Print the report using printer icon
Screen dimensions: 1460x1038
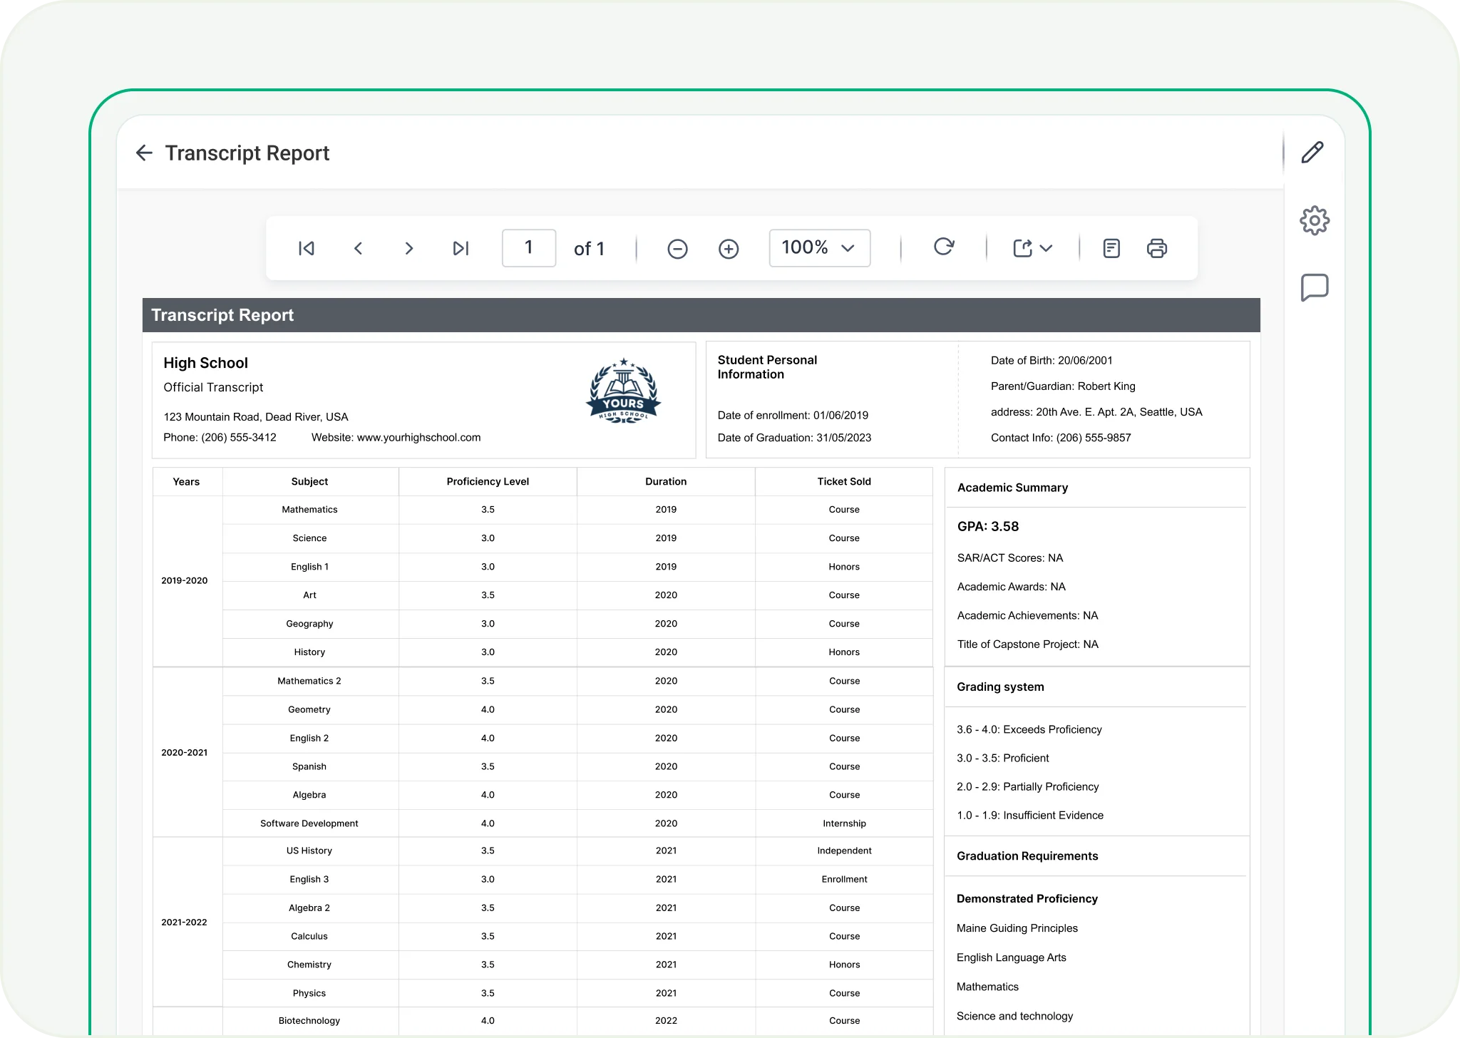(1156, 248)
